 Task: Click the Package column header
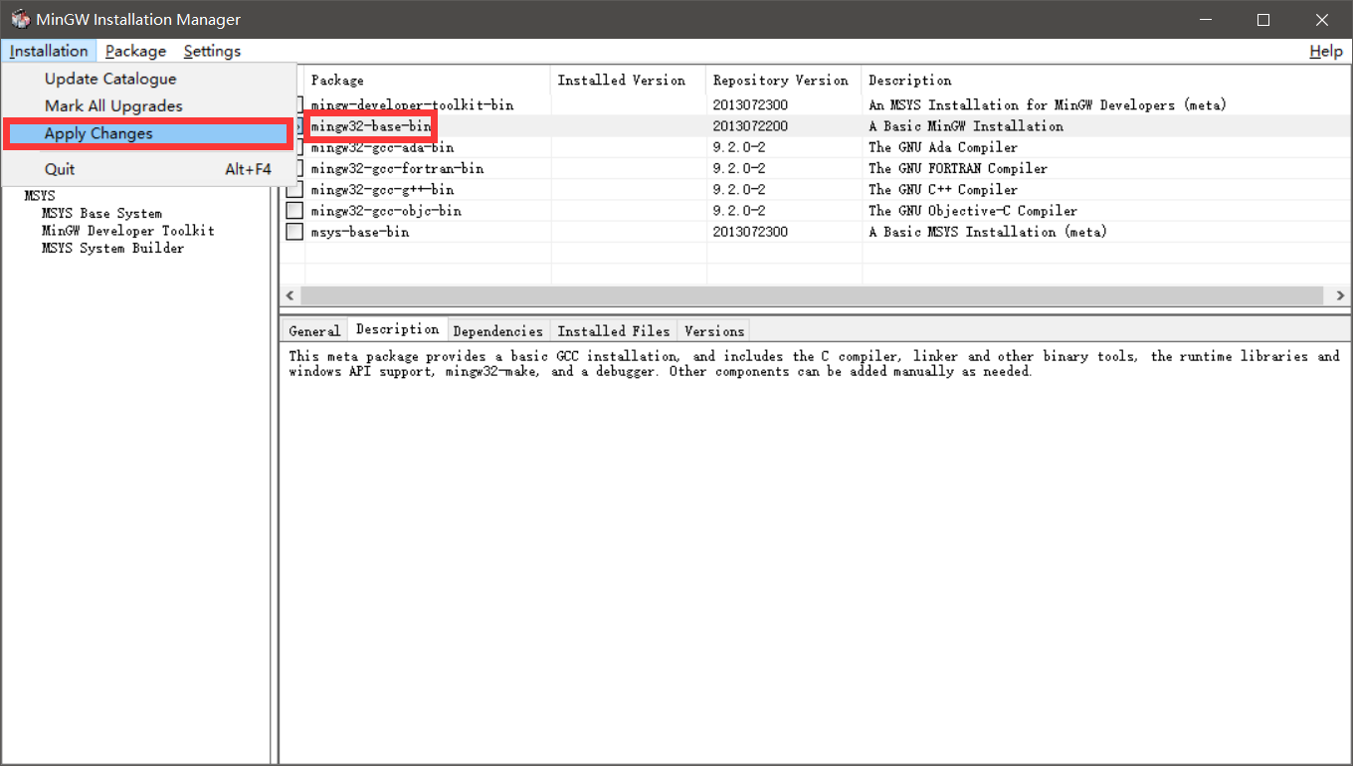pyautogui.click(x=428, y=81)
